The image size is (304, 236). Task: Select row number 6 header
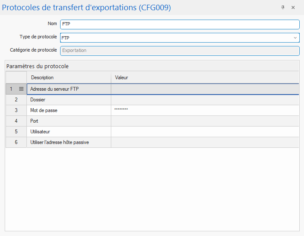point(16,142)
